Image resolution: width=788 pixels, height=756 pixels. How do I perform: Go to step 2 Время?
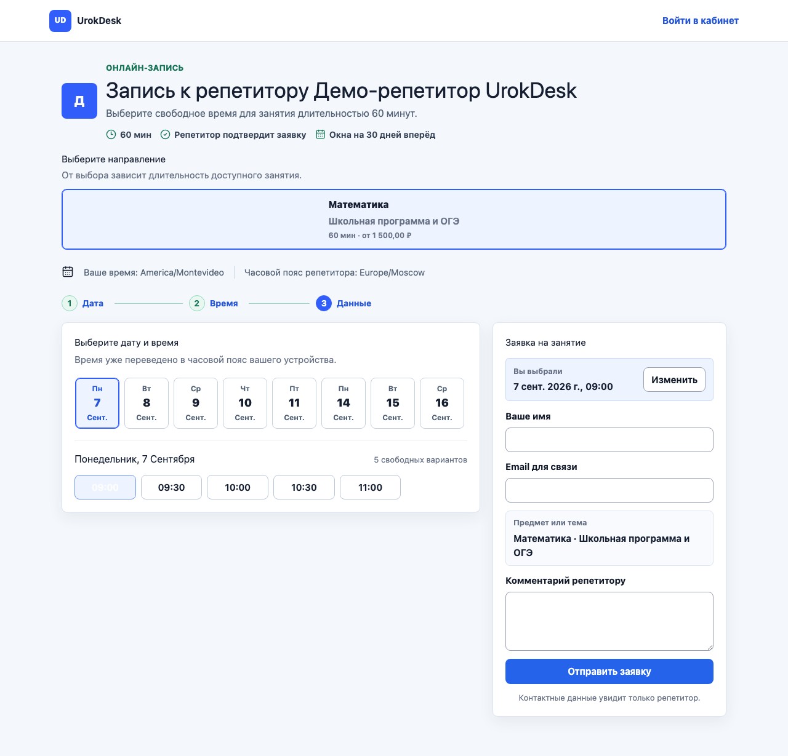tap(214, 303)
